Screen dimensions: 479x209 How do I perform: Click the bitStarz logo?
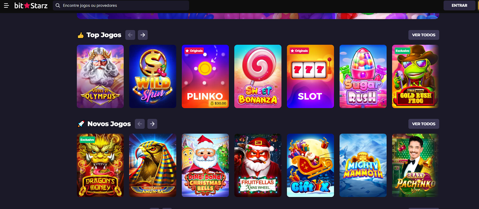[x=31, y=5]
